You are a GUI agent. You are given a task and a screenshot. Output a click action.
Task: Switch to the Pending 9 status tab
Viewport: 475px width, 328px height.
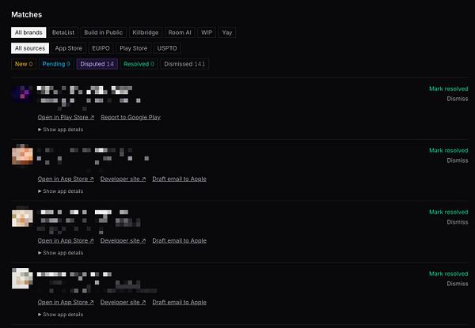point(56,64)
